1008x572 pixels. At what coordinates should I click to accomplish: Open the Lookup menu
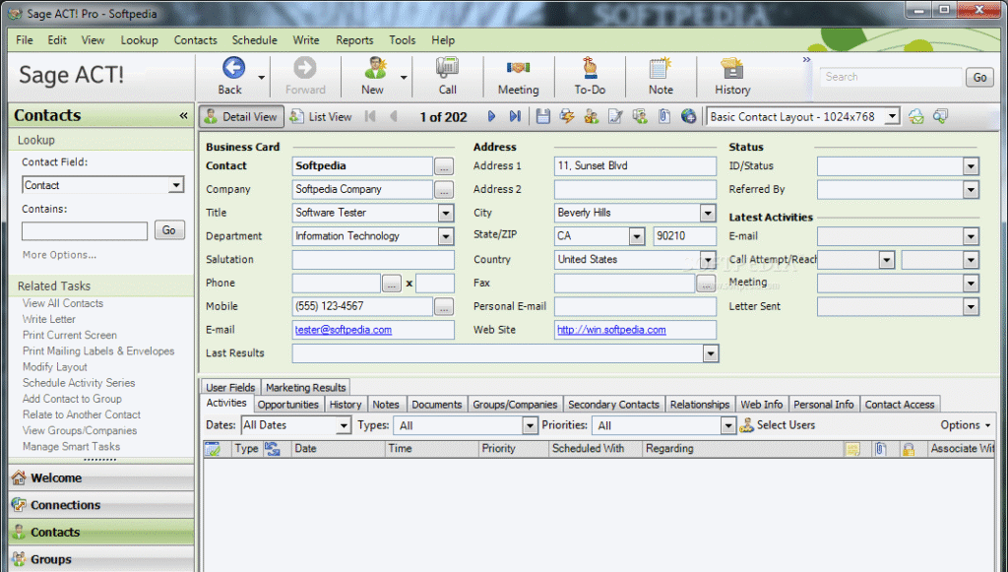click(139, 39)
